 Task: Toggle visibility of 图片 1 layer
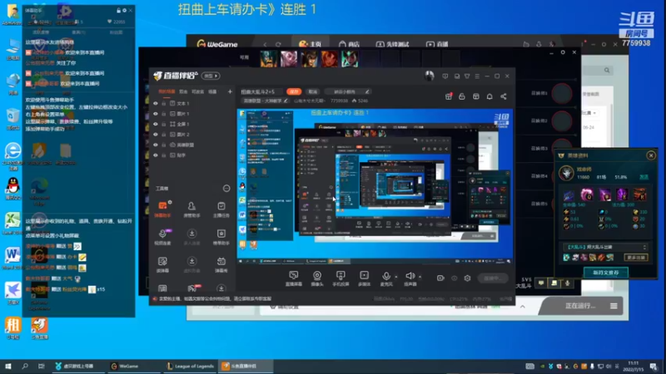[156, 114]
